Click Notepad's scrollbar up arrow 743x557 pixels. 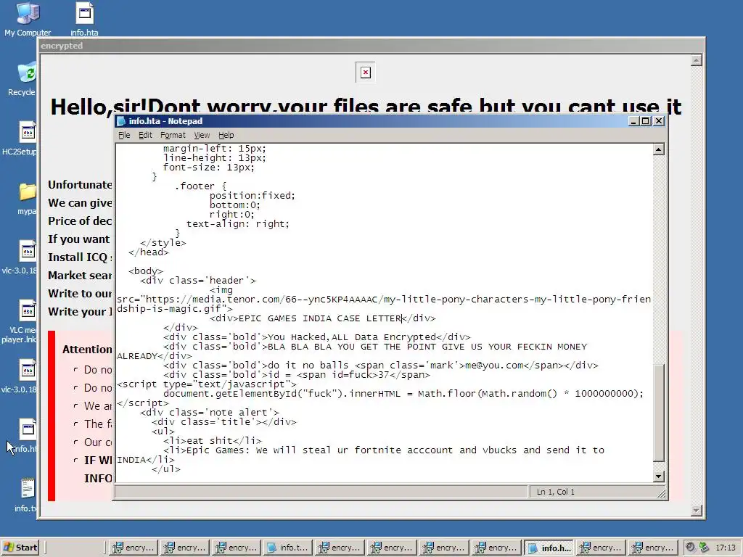(659, 149)
